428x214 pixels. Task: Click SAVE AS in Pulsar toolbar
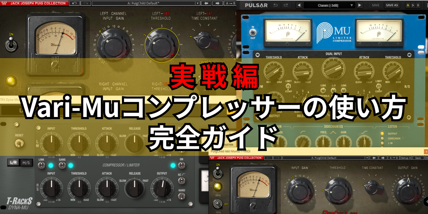(x=392, y=5)
